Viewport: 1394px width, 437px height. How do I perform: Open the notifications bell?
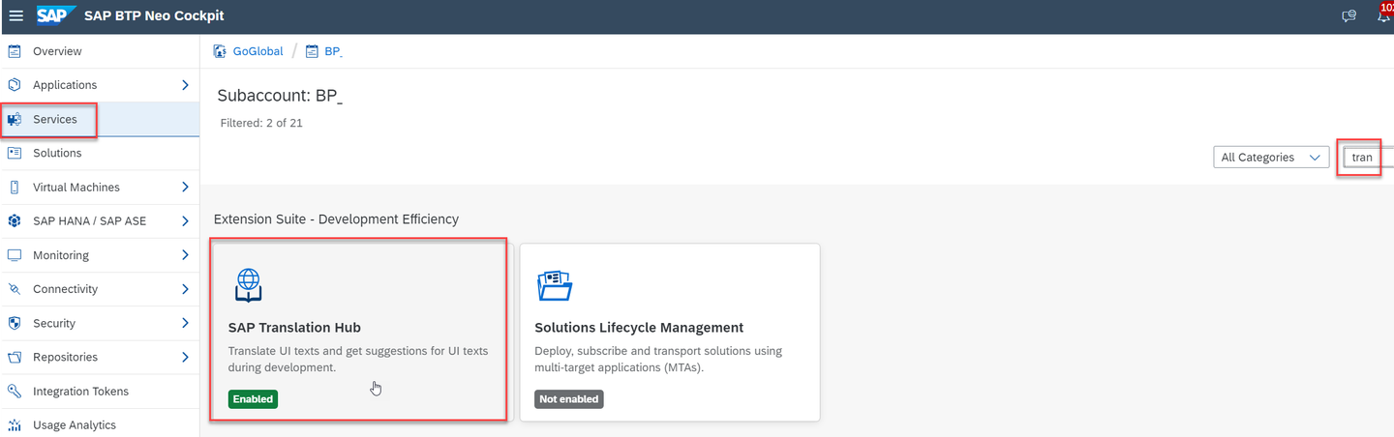(x=1385, y=15)
